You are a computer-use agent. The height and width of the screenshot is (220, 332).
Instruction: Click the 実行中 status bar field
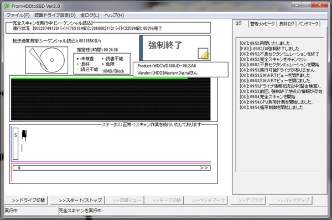[30, 211]
